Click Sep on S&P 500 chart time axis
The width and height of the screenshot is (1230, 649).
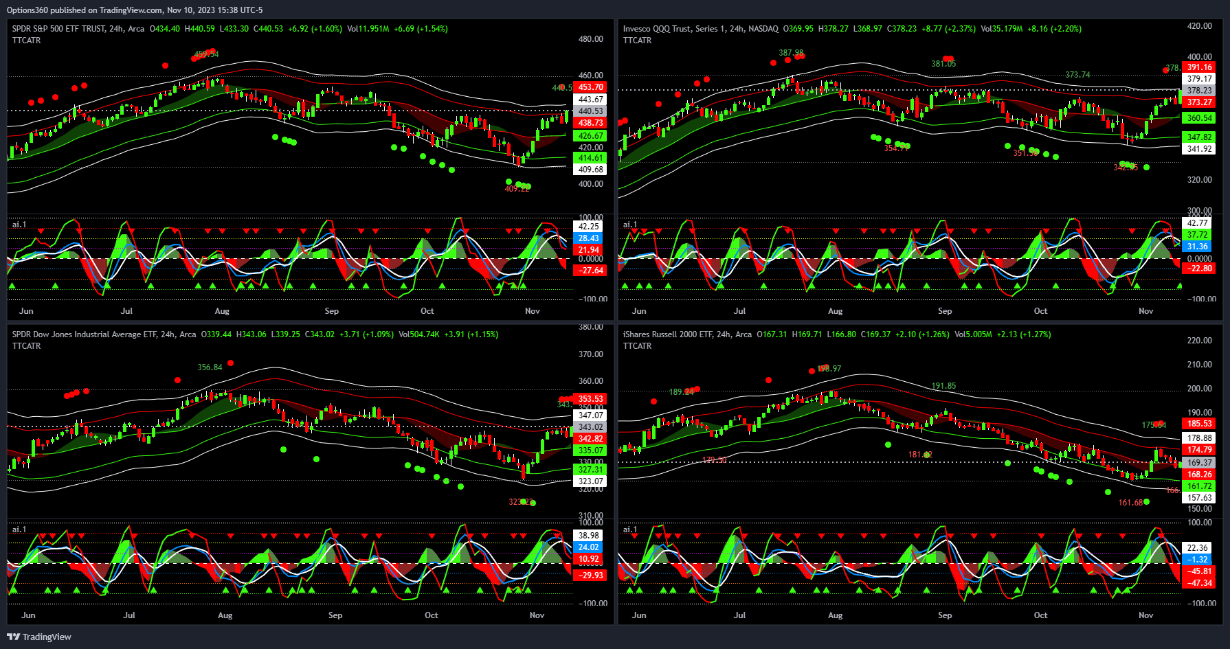(331, 311)
